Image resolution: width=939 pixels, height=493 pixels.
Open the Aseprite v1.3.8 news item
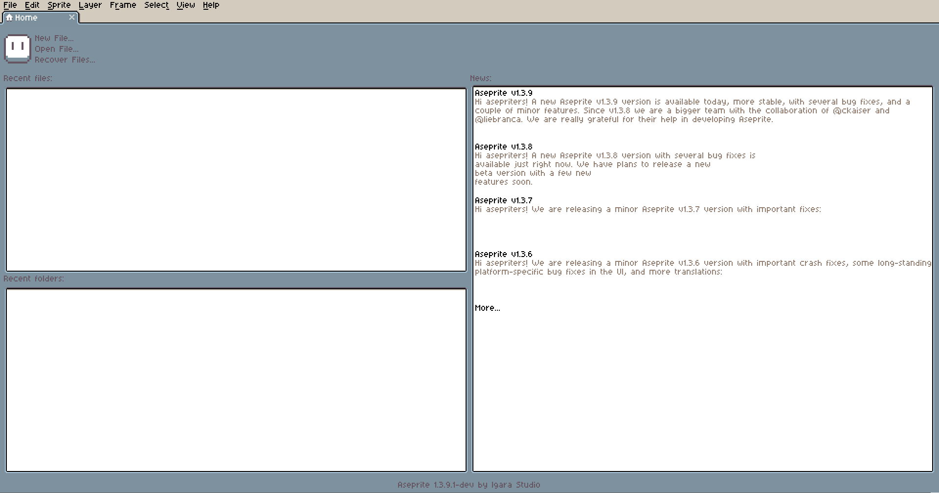[504, 147]
